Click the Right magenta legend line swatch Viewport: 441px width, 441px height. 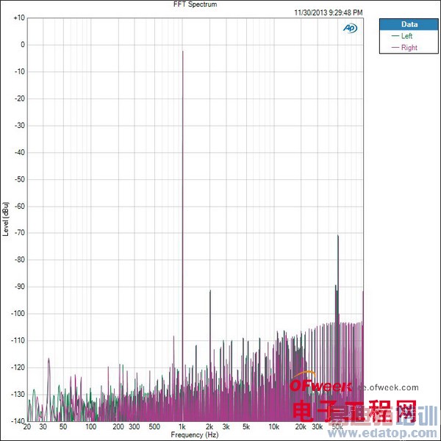[x=395, y=48]
